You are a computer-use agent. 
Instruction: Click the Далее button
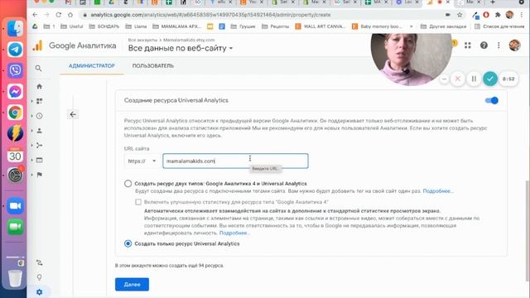(x=132, y=285)
